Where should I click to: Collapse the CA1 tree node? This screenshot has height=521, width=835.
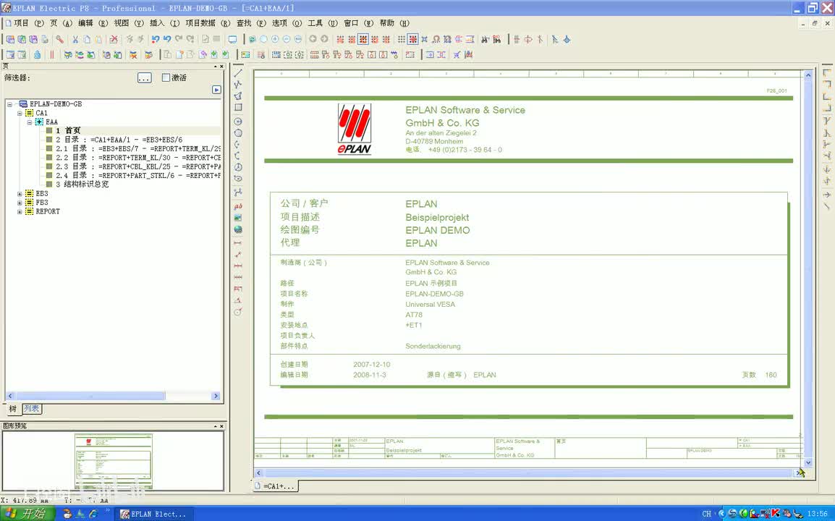tap(20, 114)
